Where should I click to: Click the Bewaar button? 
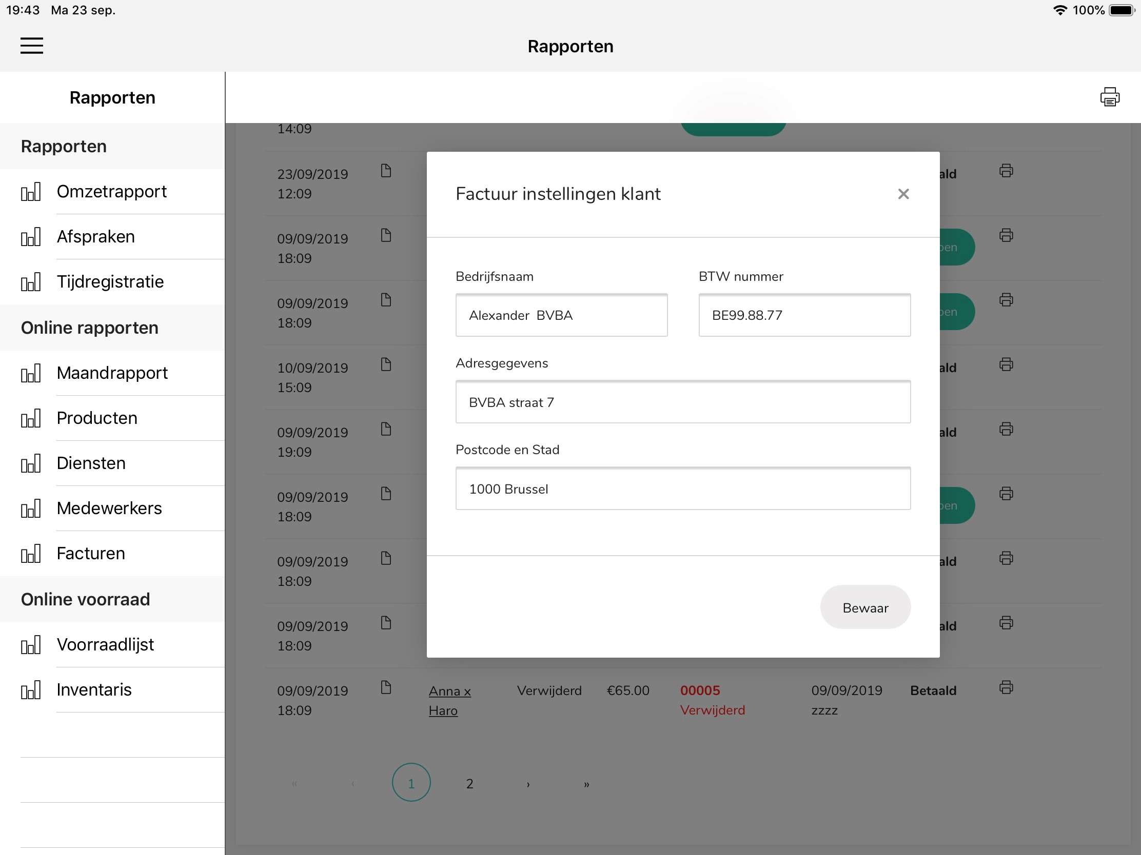pos(865,607)
